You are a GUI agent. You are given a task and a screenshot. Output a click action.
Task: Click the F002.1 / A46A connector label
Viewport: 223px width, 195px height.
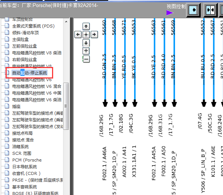click(104, 164)
